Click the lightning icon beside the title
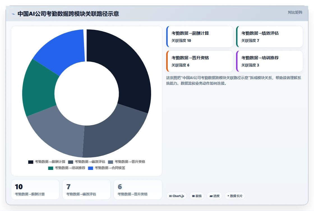Image resolution: width=314 pixels, height=211 pixels. tap(13, 14)
